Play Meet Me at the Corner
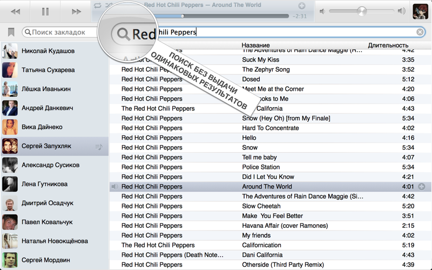The width and height of the screenshot is (432, 270). coord(273,89)
